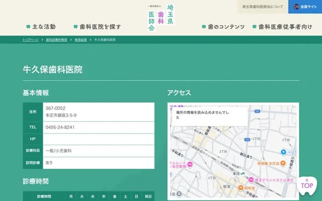
Task: Click the 本庄 JR station marker
Action: [243, 174]
